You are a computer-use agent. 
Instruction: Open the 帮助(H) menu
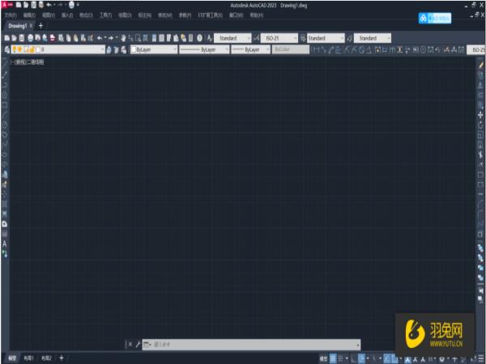(x=258, y=15)
